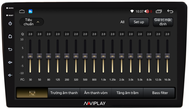Open the blue app icon in status bar
189x109 pixels.
coord(31,11)
